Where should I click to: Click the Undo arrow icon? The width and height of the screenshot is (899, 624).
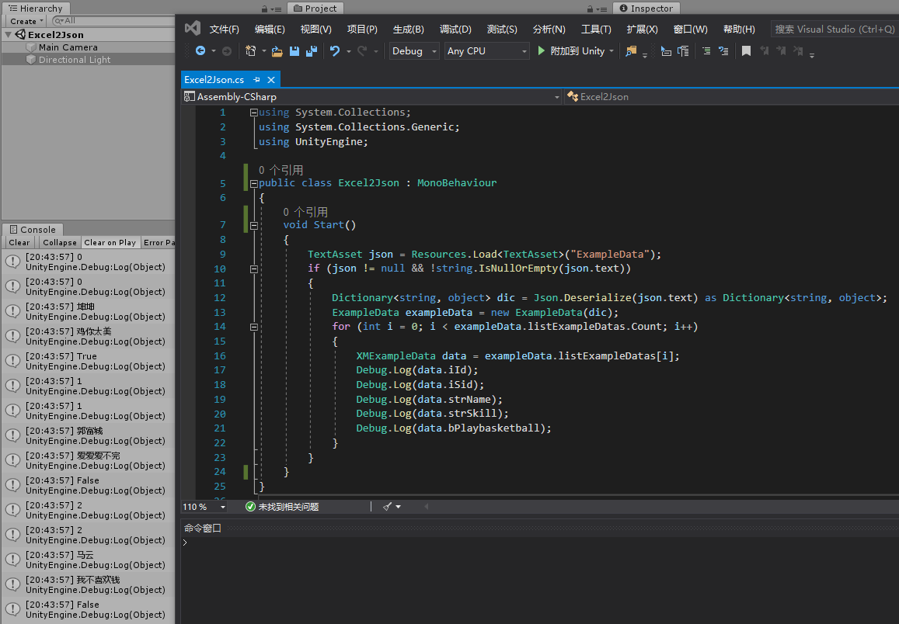[x=335, y=51]
